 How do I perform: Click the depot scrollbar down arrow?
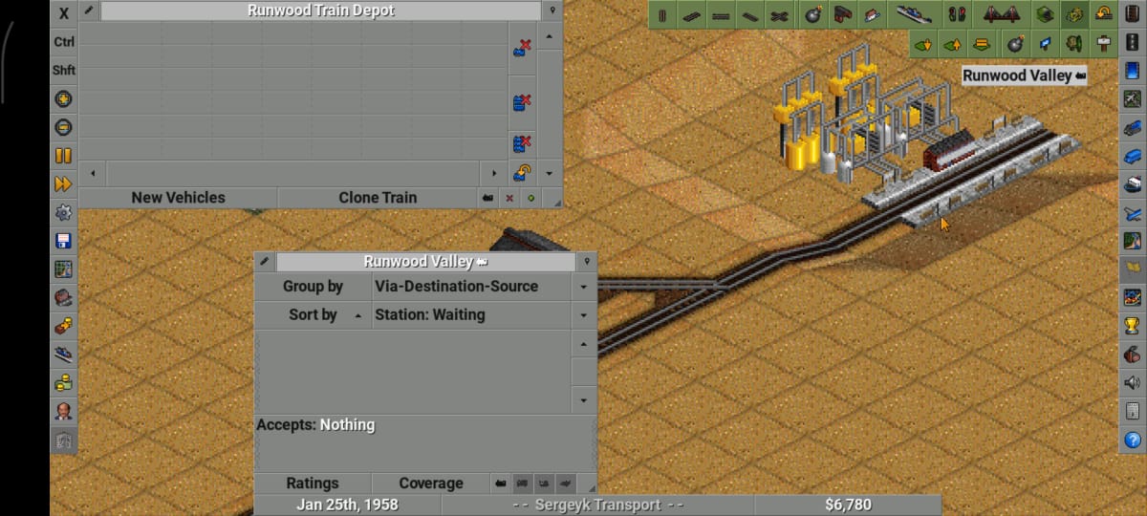(x=550, y=174)
